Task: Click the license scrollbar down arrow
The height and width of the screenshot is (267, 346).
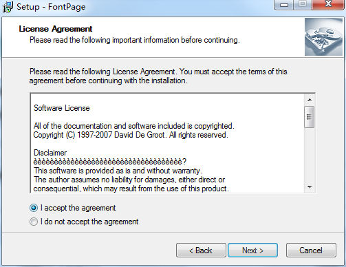Action: 310,187
